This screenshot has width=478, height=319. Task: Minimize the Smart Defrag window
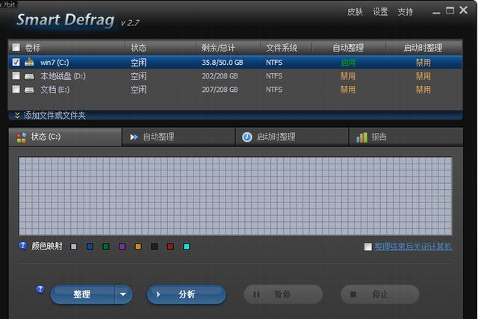[436, 11]
